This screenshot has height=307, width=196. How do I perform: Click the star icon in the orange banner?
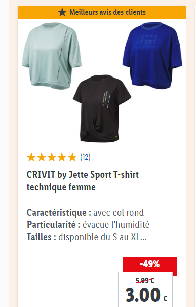pos(62,12)
